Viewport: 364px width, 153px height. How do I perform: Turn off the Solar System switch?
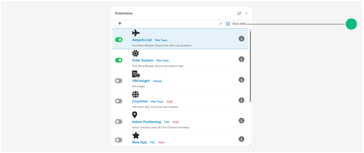tap(119, 60)
